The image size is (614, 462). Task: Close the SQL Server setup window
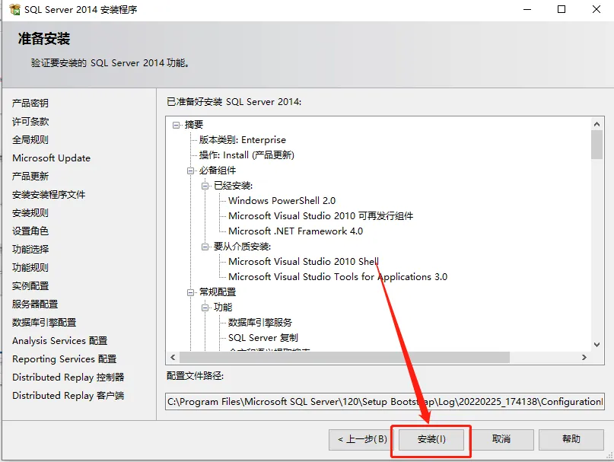pos(596,9)
